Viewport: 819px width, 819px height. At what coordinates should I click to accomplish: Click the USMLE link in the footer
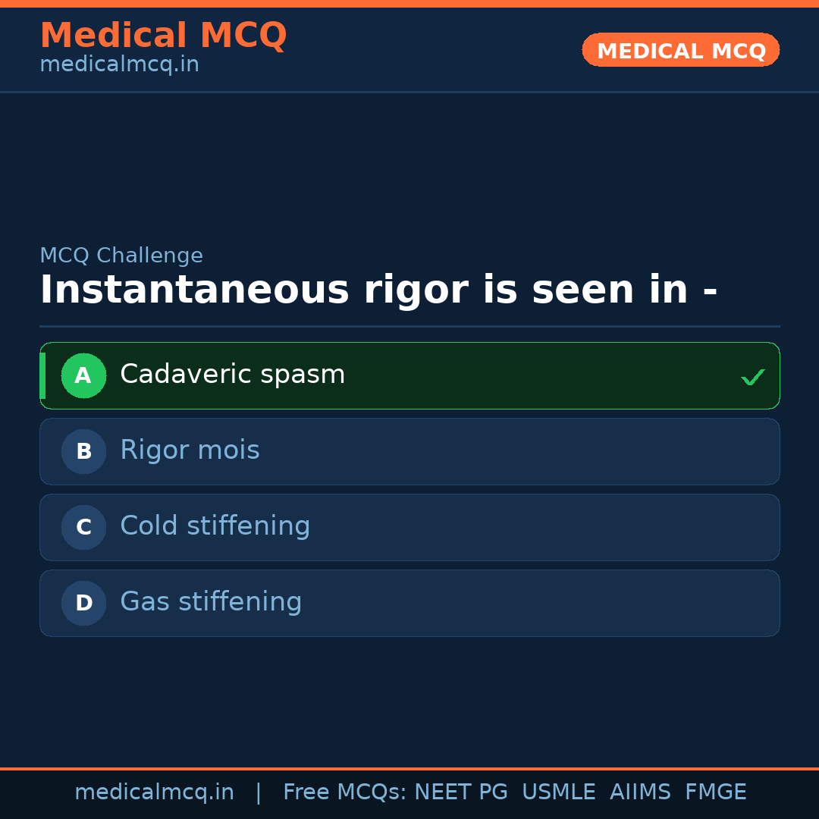(558, 791)
